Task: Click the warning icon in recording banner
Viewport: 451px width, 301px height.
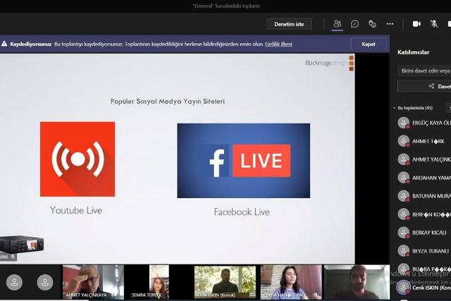Action: pyautogui.click(x=4, y=44)
